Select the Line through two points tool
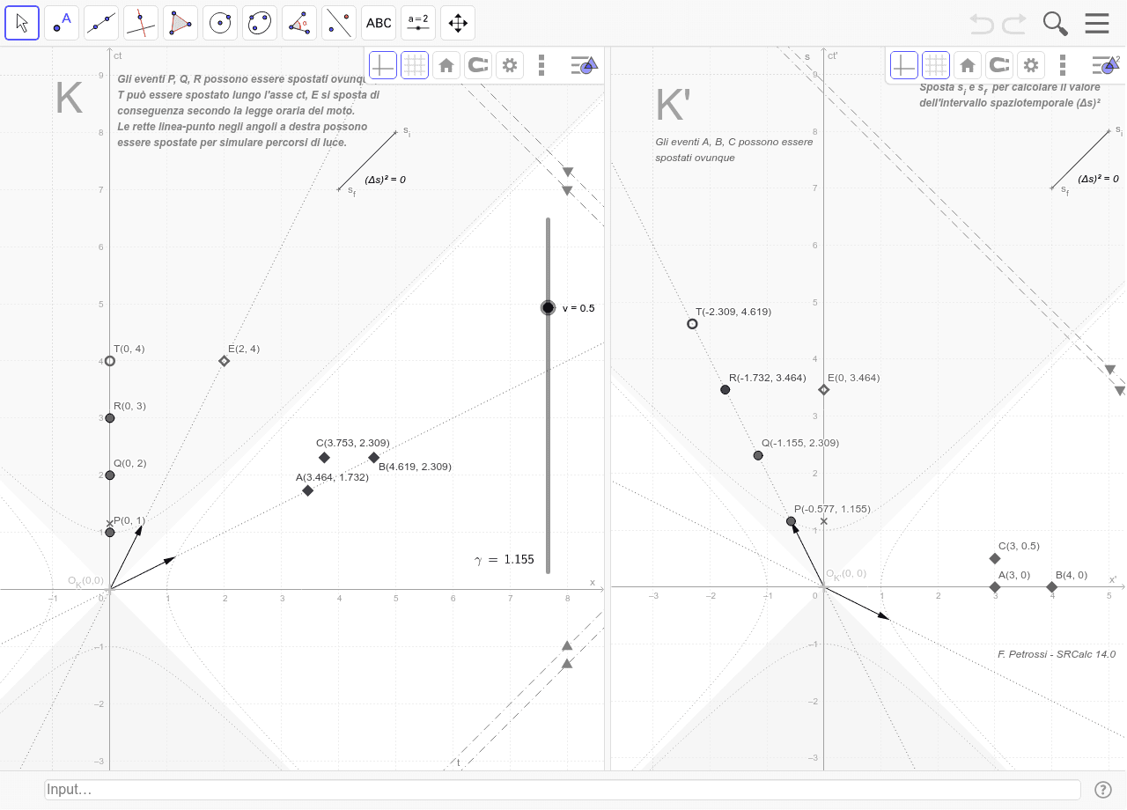 coord(101,23)
